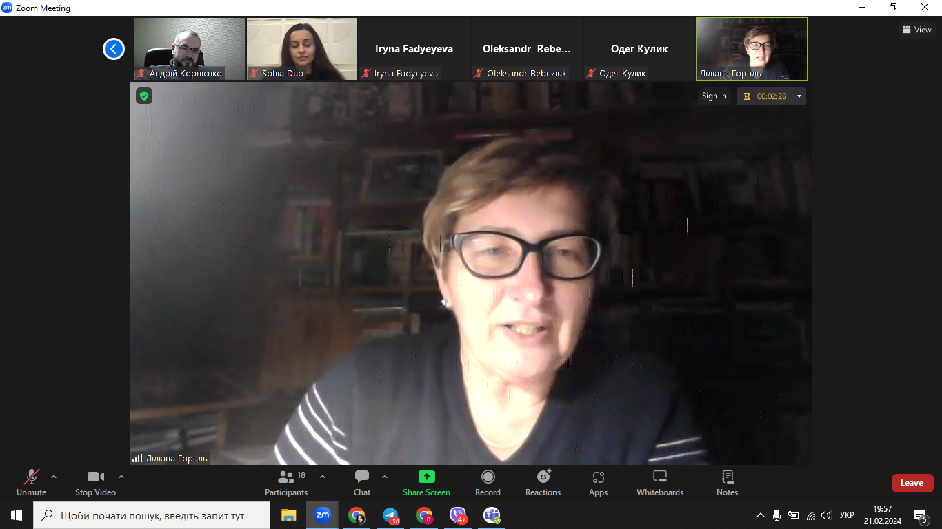
Task: Expand video options arrow beside Stop Video
Action: 121,477
